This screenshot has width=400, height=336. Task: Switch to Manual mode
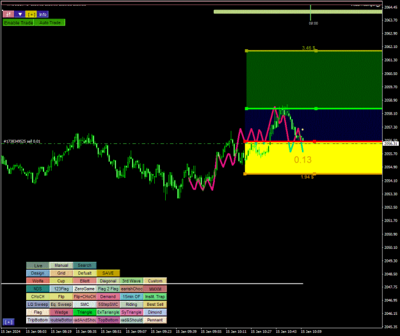pyautogui.click(x=61, y=266)
